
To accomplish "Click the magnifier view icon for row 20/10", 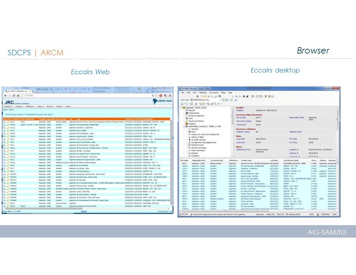I will point(4,122).
